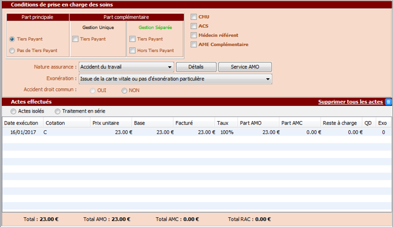Open the Détails button
This screenshot has height=227, width=393.
196,67
